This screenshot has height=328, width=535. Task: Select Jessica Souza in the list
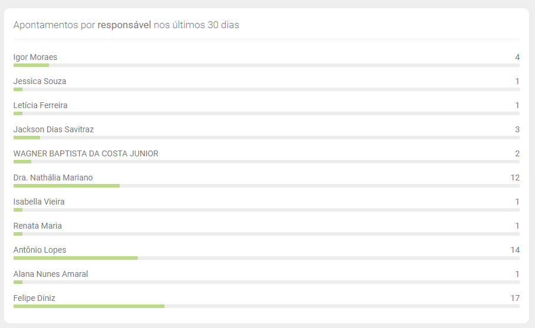(39, 81)
